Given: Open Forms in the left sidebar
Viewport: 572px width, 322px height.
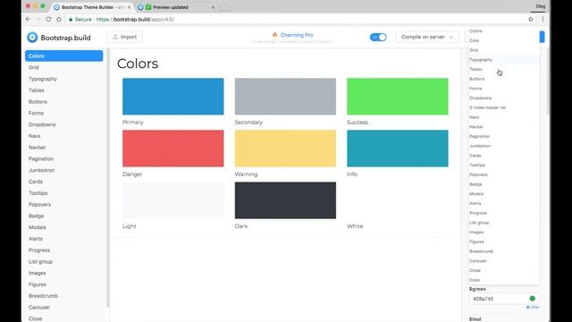Looking at the screenshot, I should [x=36, y=114].
